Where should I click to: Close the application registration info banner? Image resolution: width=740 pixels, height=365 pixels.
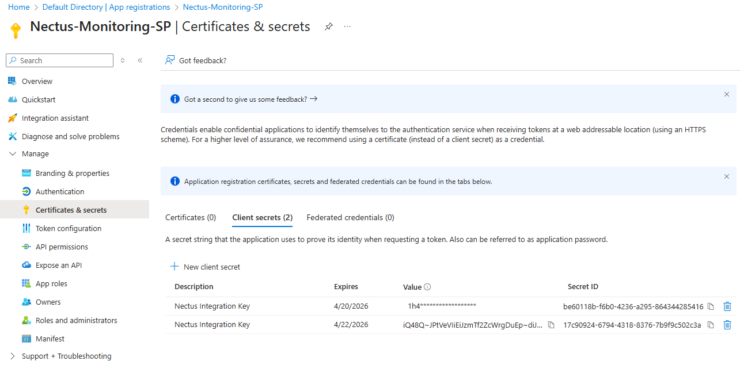[726, 176]
